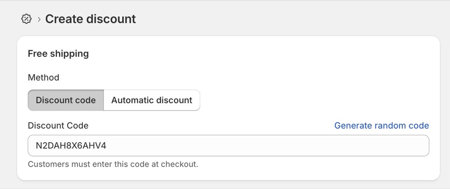The height and width of the screenshot is (189, 450).
Task: Generate a new random discount code
Action: point(381,126)
